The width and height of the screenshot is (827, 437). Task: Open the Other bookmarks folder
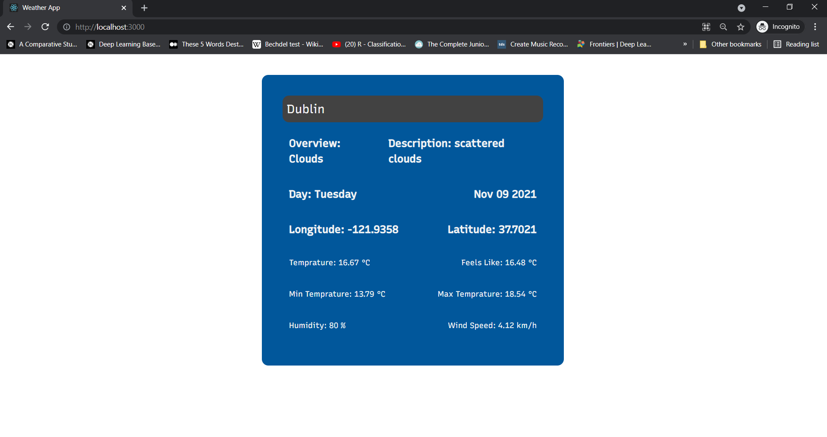point(730,44)
